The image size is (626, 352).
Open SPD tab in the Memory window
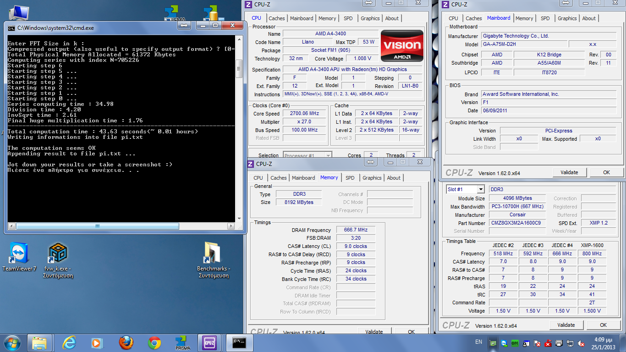tap(350, 178)
